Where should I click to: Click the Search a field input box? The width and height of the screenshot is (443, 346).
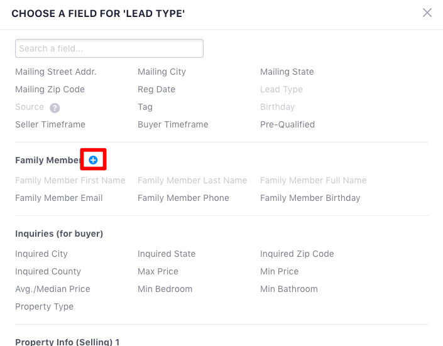tap(109, 48)
